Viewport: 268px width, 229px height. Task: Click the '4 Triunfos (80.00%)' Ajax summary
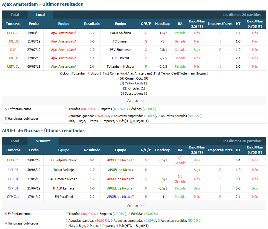coord(80,109)
